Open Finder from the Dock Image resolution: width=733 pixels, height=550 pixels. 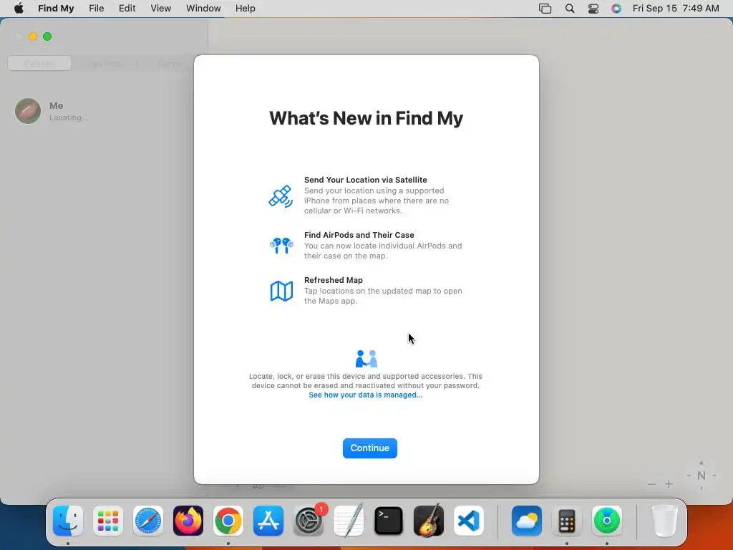click(x=68, y=521)
